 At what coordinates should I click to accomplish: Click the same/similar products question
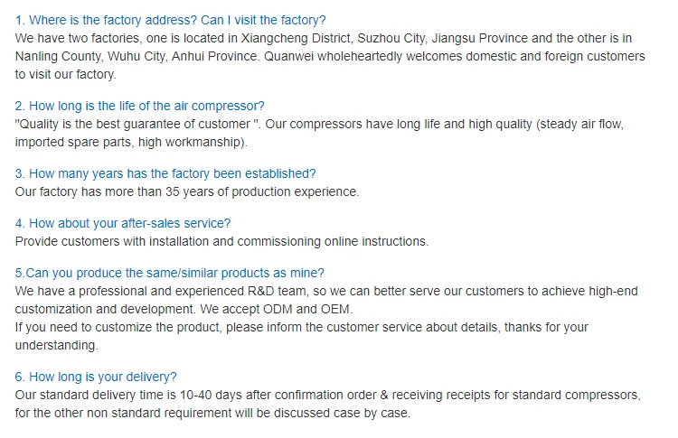170,273
